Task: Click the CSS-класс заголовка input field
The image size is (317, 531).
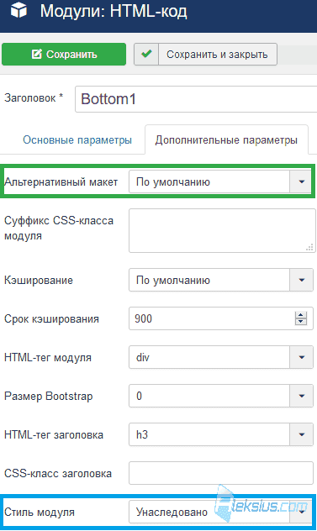Action: pyautogui.click(x=221, y=473)
